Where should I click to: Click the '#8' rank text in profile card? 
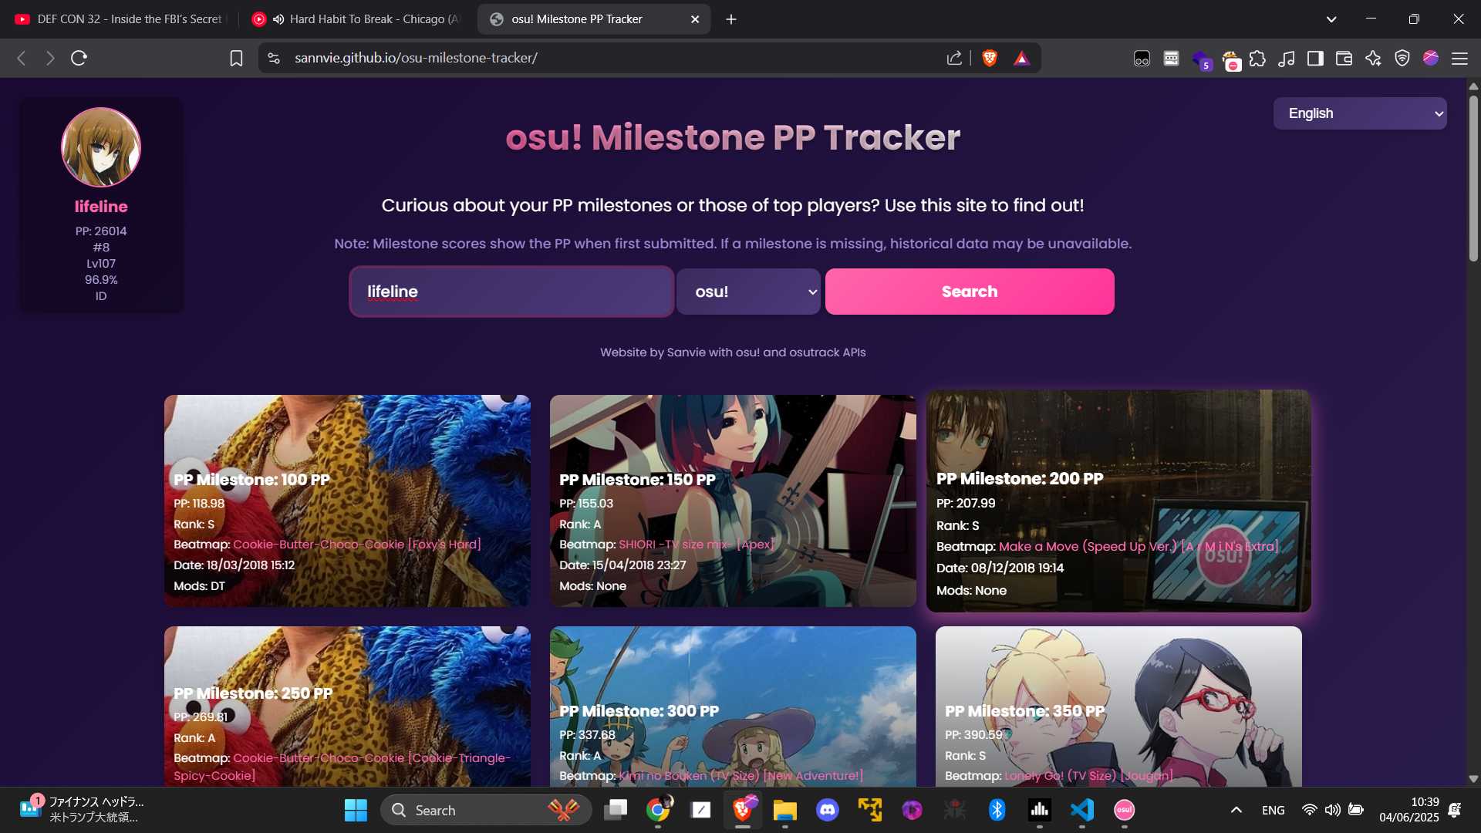[101, 248]
